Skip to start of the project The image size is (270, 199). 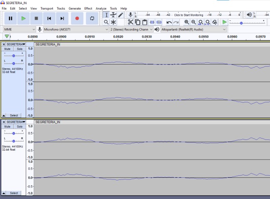pyautogui.click(x=49, y=18)
